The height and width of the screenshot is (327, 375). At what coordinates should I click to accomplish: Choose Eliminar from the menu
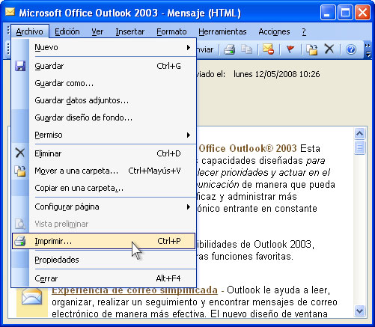(x=103, y=153)
